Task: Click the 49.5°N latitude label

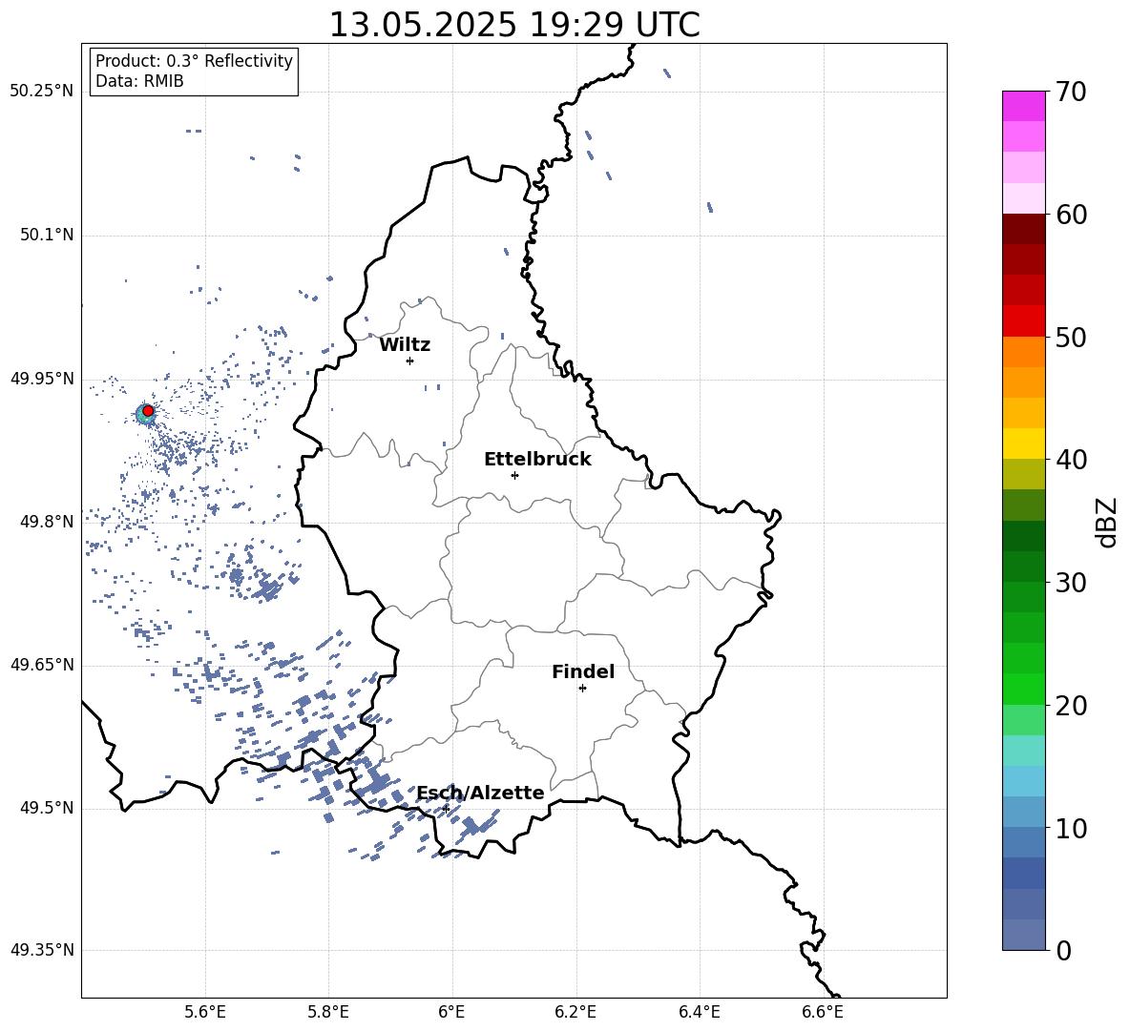Action: click(47, 808)
